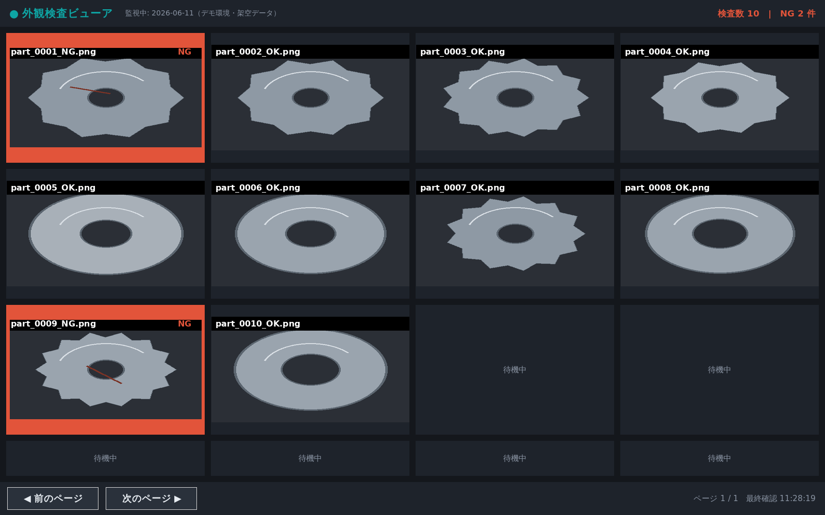
Task: Click the teal status dot beside the title
Action: 14,14
